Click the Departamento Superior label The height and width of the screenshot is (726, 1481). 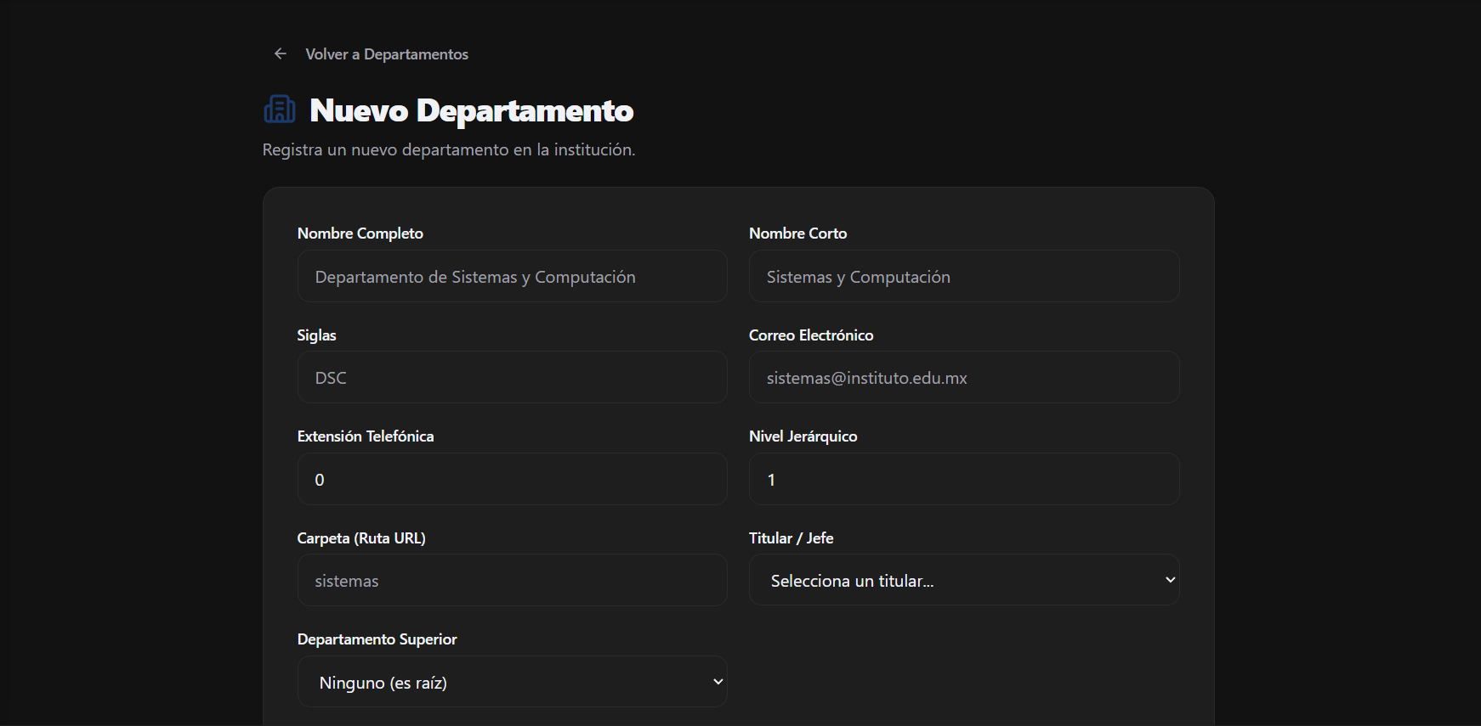point(377,639)
